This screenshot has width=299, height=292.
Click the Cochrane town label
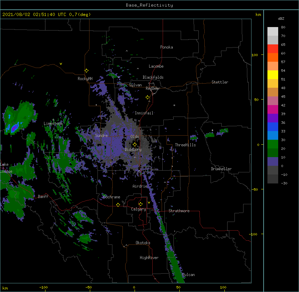click(112, 197)
